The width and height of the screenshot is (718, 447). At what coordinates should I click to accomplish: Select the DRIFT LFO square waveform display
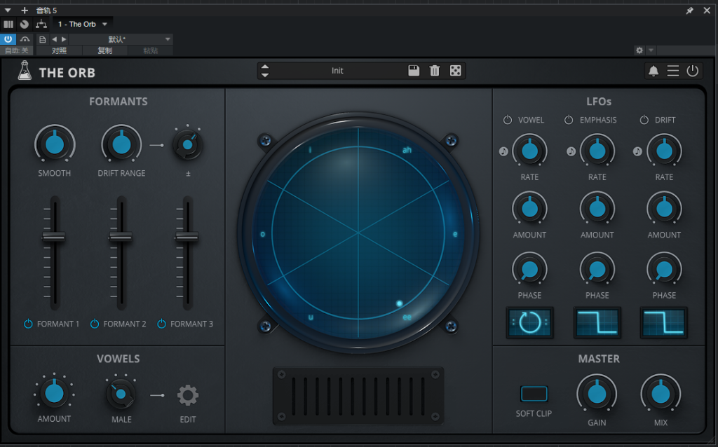(x=664, y=322)
